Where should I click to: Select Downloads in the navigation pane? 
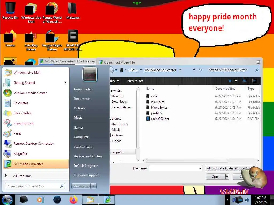[120, 102]
